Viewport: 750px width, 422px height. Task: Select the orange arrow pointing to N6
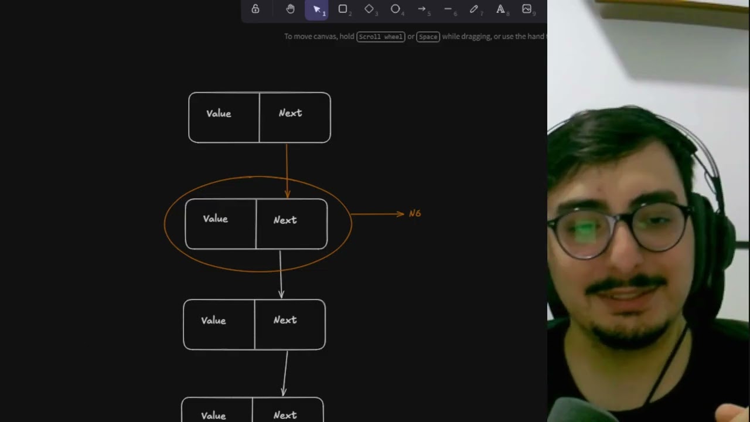click(378, 214)
